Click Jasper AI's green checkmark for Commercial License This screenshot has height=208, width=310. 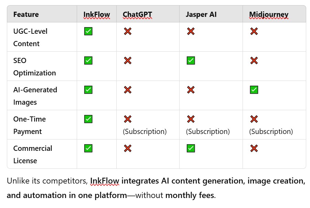click(191, 148)
